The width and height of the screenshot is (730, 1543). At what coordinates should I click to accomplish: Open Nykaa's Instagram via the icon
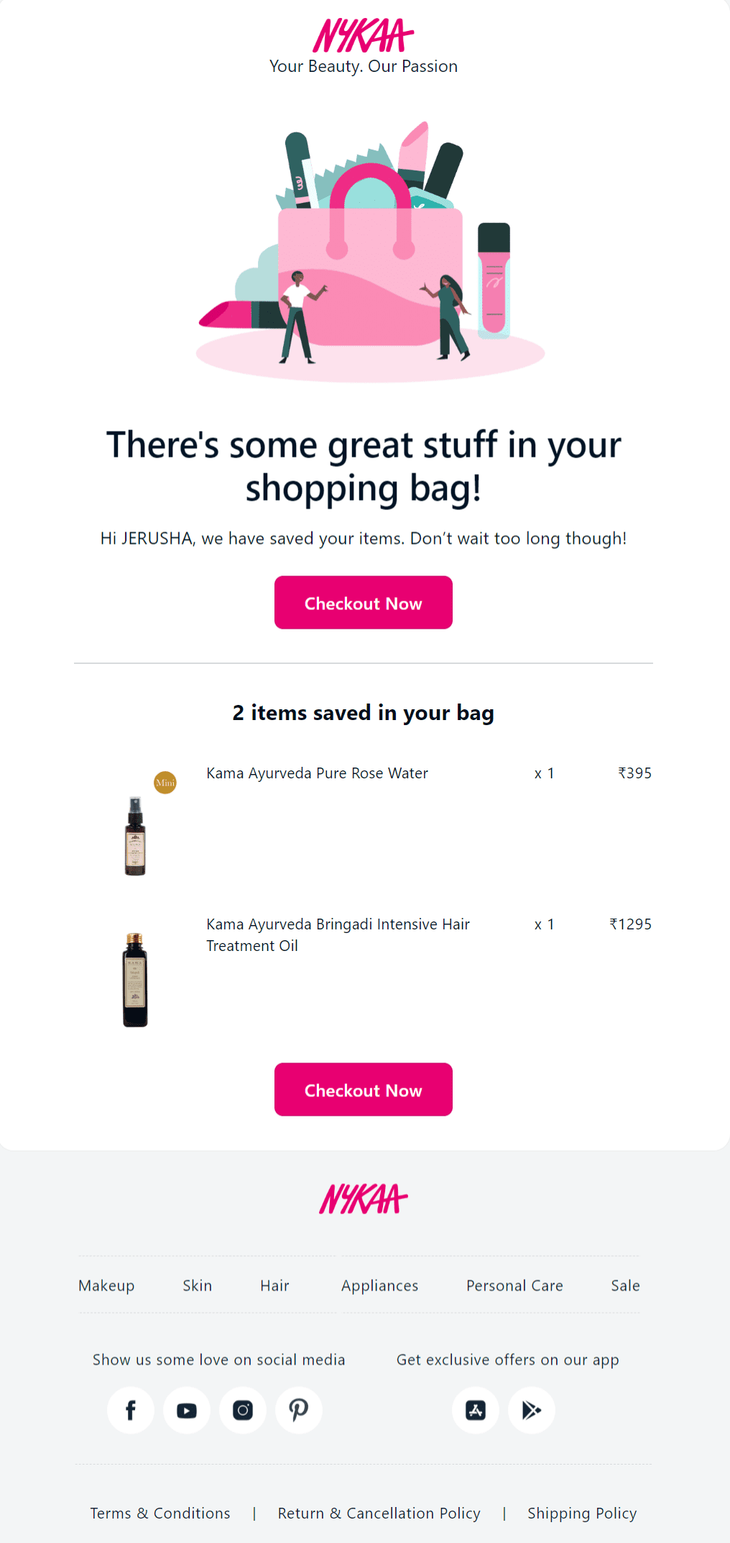[x=242, y=1410]
